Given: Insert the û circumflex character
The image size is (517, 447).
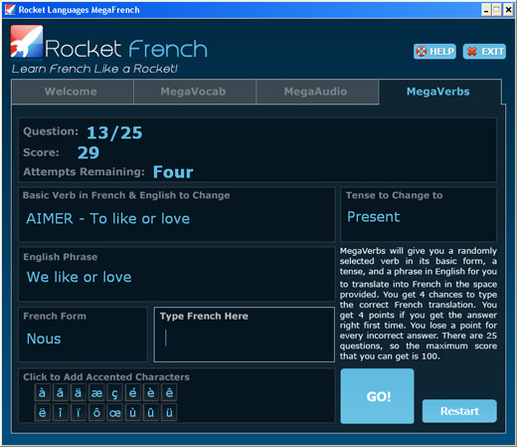Looking at the screenshot, I should (151, 412).
